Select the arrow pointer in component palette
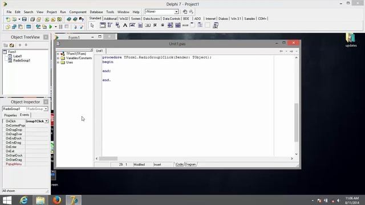The width and height of the screenshot is (365, 205). point(92,25)
